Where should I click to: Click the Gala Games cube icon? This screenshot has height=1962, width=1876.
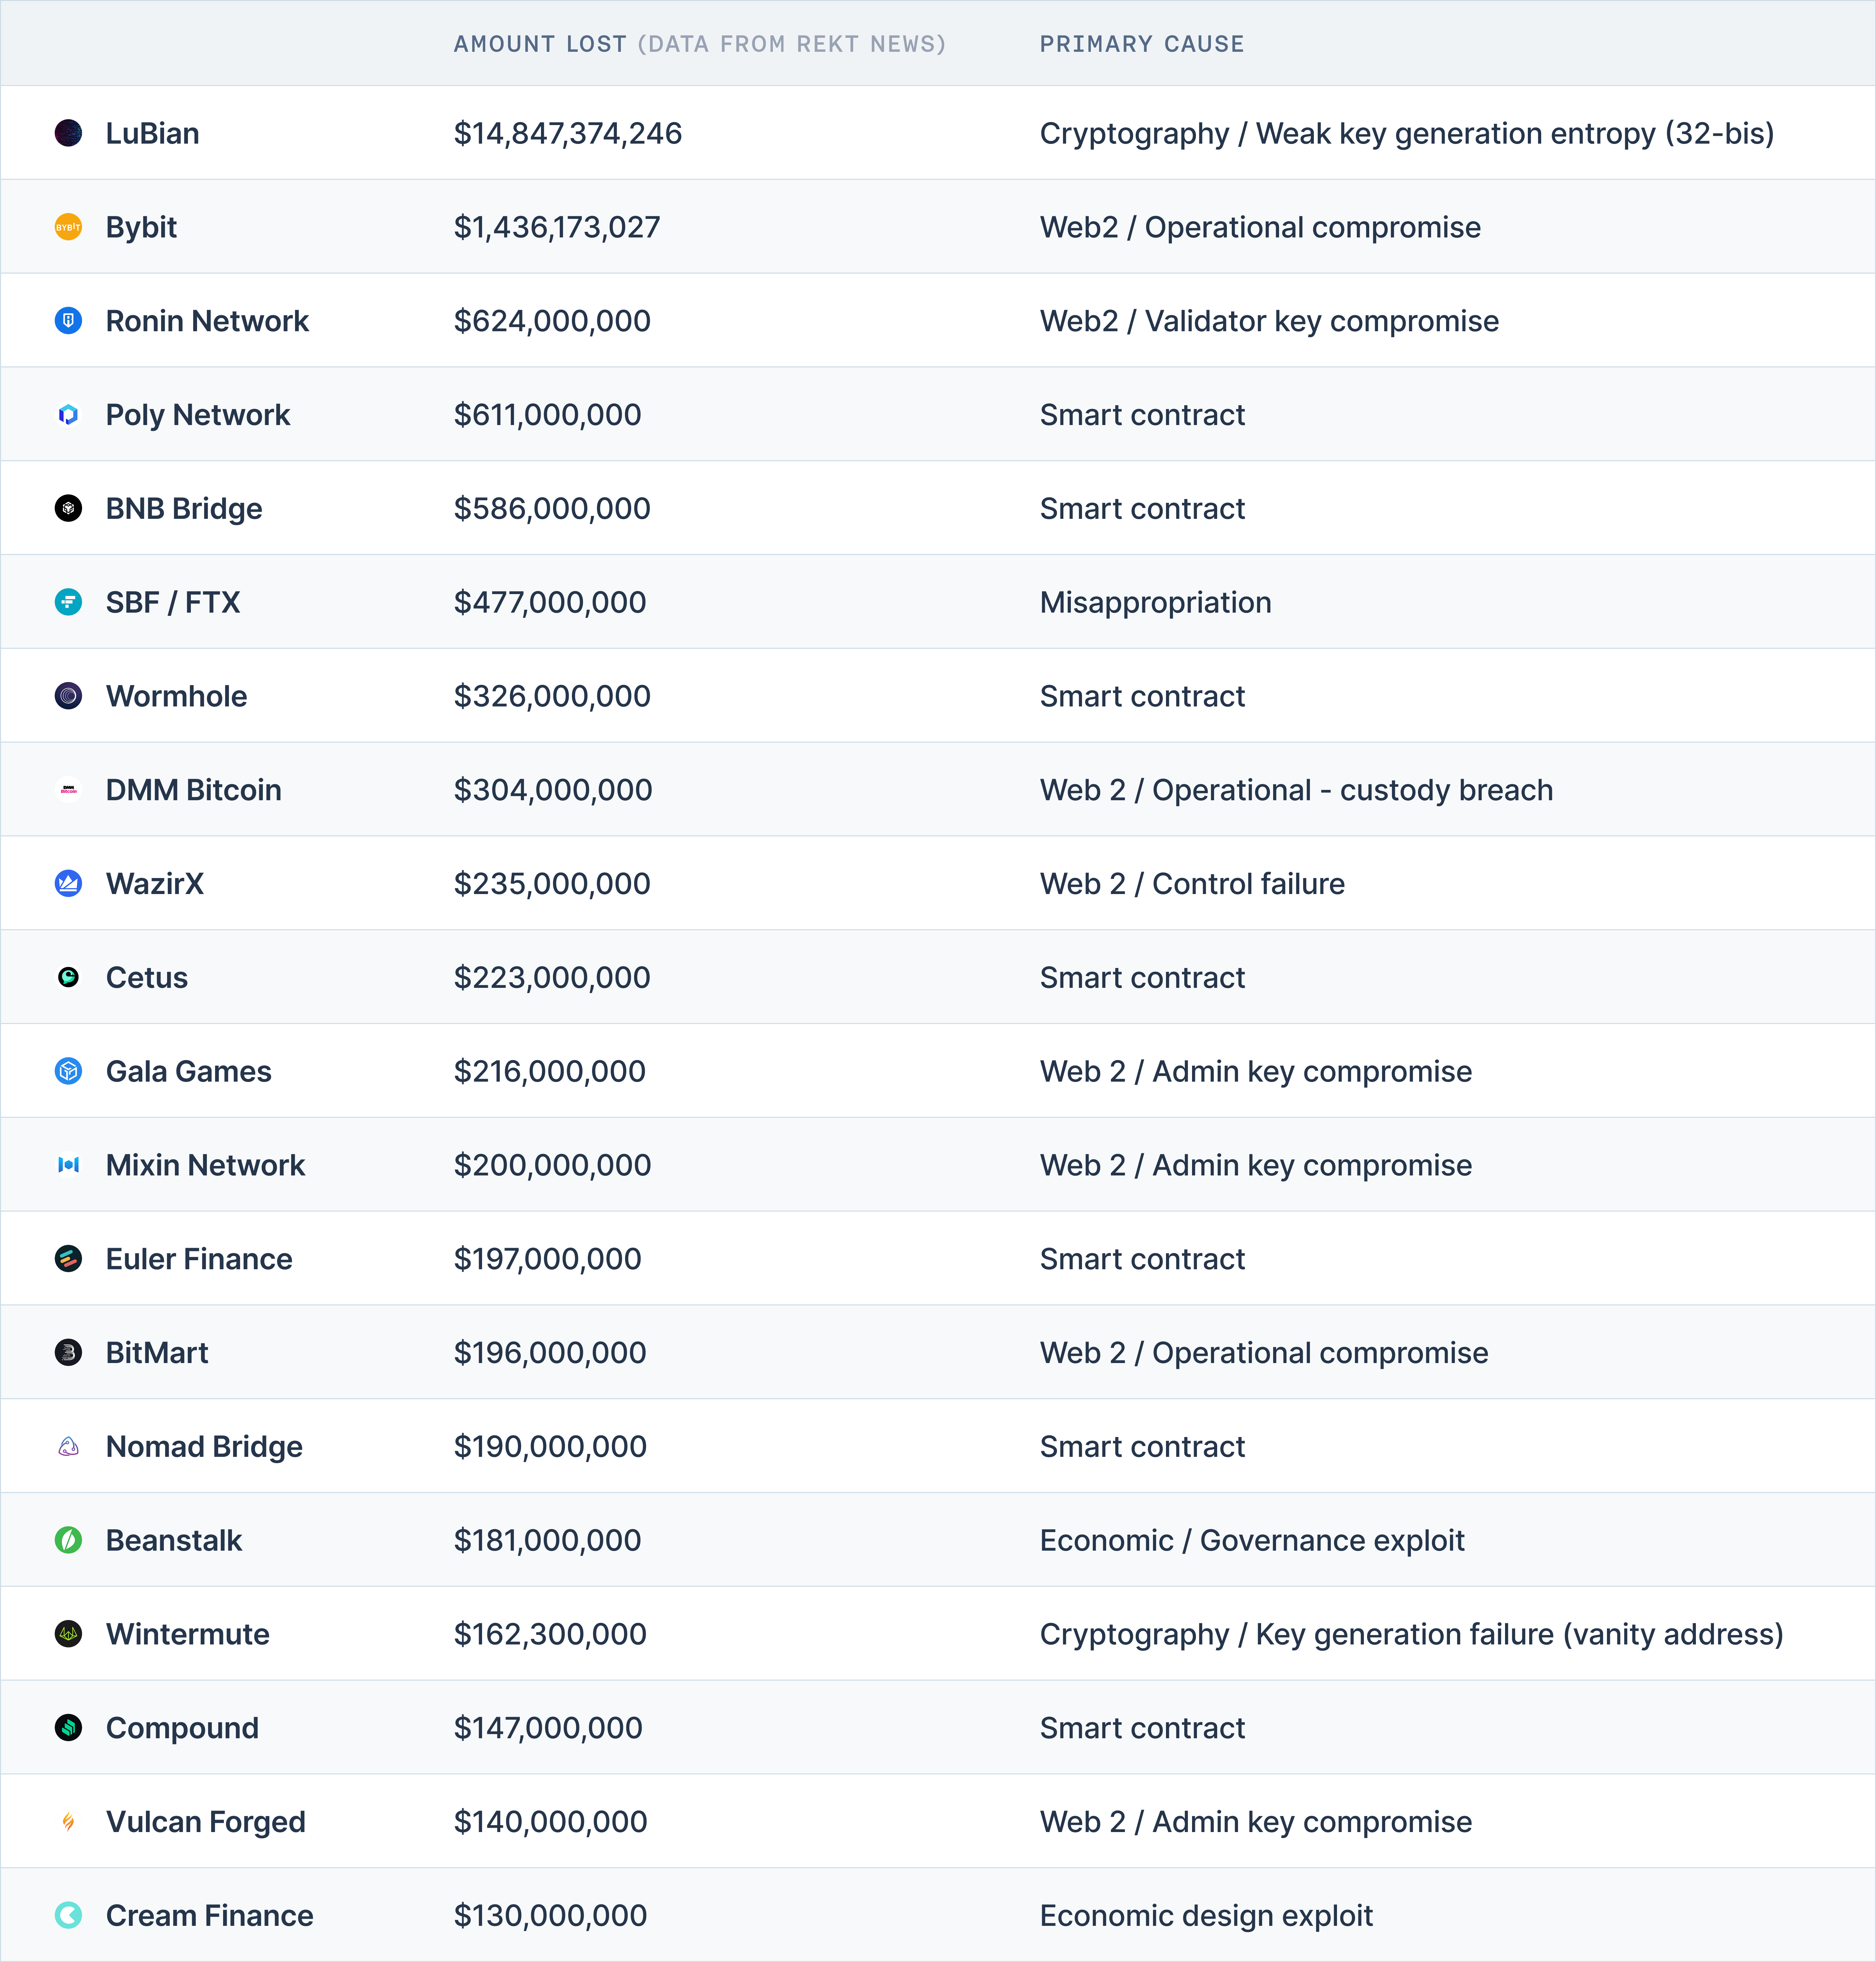pos(68,1071)
